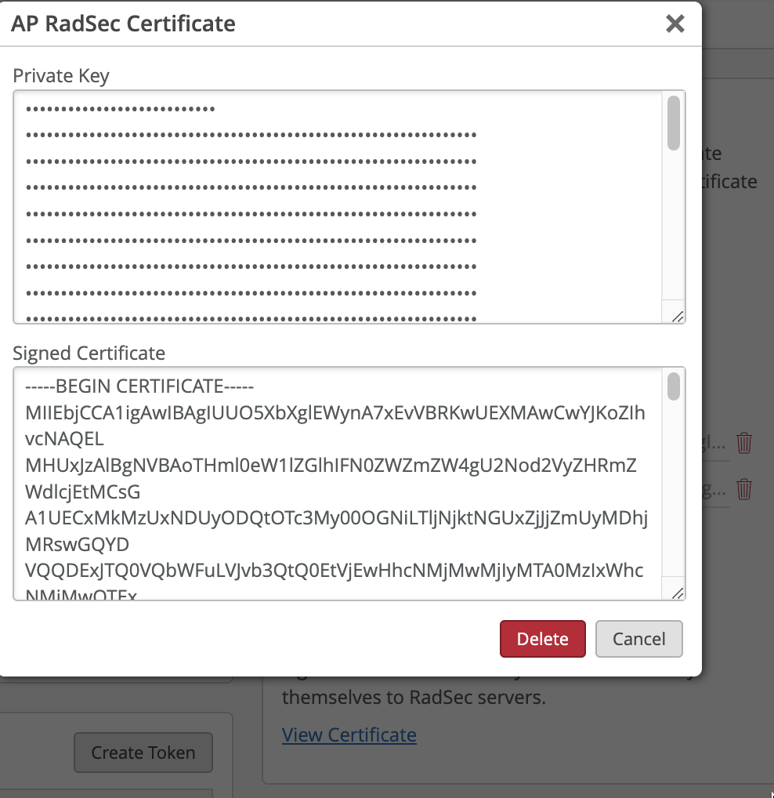The height and width of the screenshot is (798, 774).
Task: Click the Signed Certificate resize handle
Action: coord(678,593)
